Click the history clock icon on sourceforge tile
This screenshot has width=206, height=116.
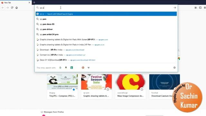tap(142, 90)
